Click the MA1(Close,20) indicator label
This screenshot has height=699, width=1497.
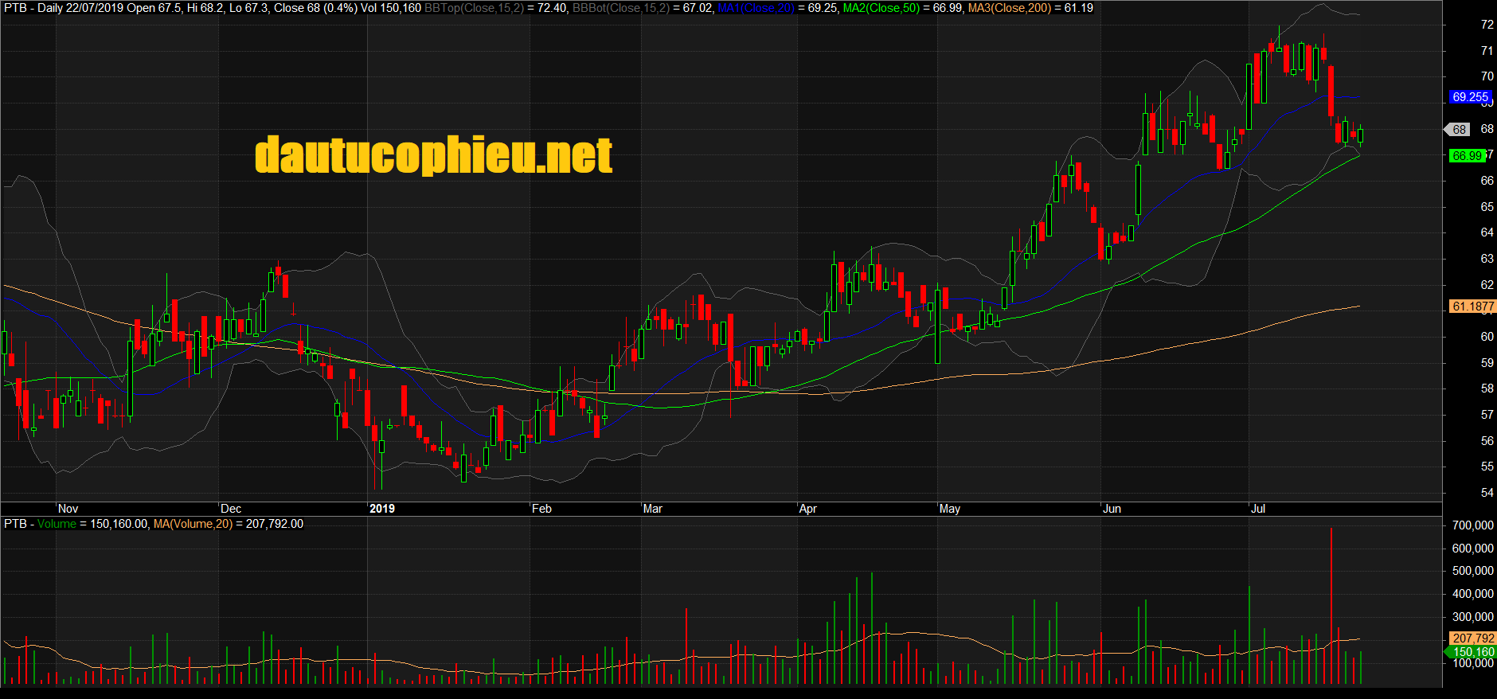pos(756,8)
